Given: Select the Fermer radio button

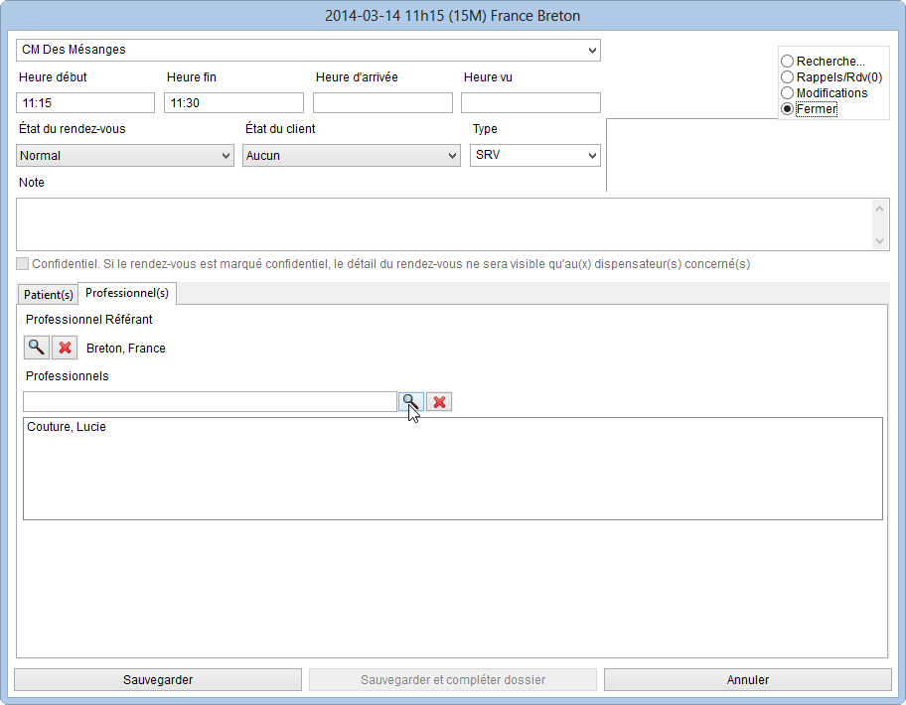Looking at the screenshot, I should (788, 109).
